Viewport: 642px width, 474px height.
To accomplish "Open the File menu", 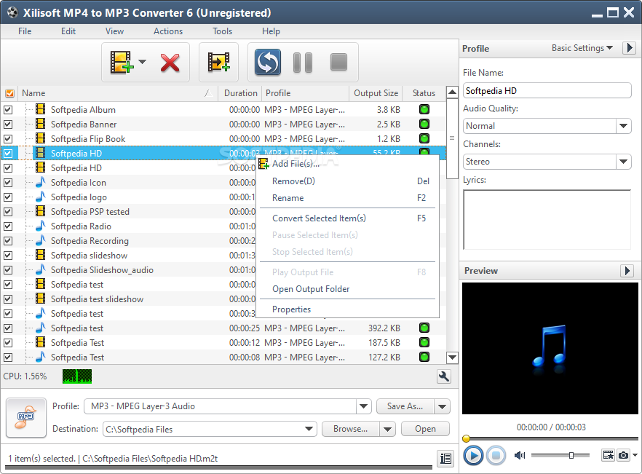I will (x=25, y=31).
